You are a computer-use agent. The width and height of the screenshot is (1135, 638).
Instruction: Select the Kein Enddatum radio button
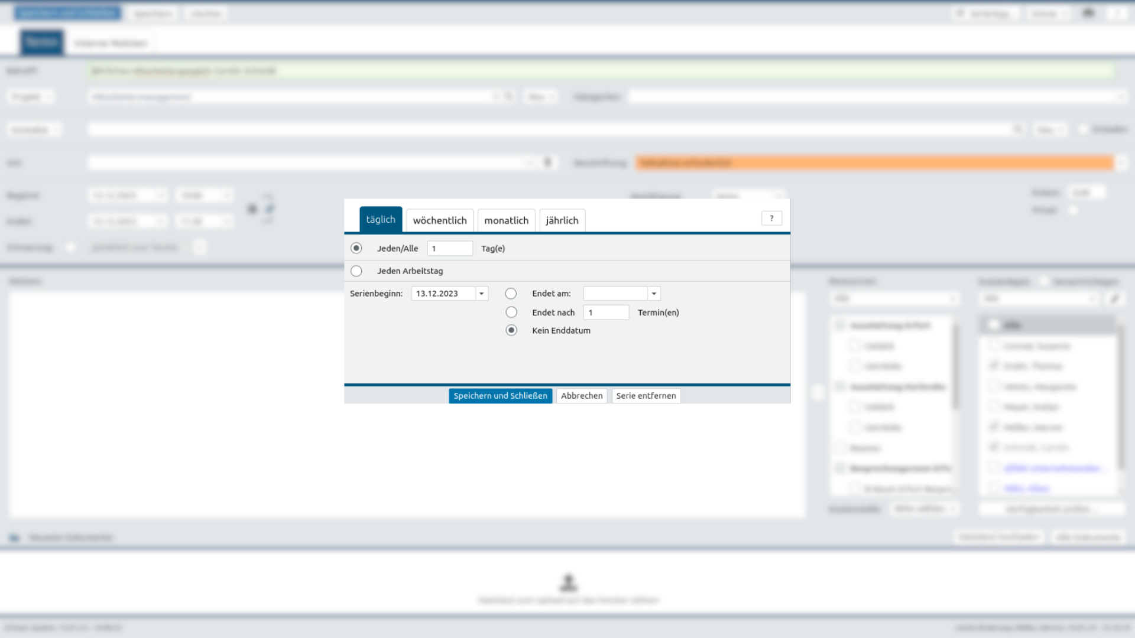(511, 330)
